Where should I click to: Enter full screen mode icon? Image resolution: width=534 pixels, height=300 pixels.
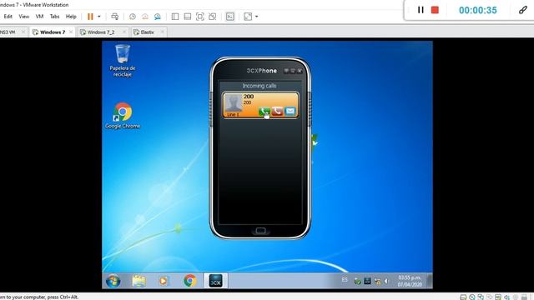coord(200,17)
